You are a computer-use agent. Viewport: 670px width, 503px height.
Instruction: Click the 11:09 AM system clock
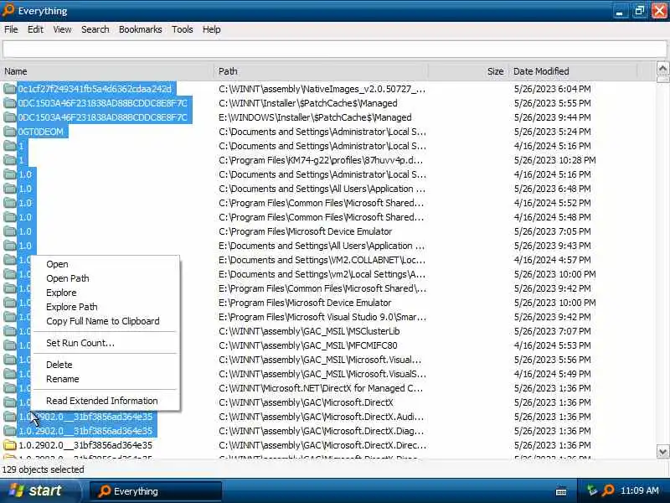click(x=640, y=490)
